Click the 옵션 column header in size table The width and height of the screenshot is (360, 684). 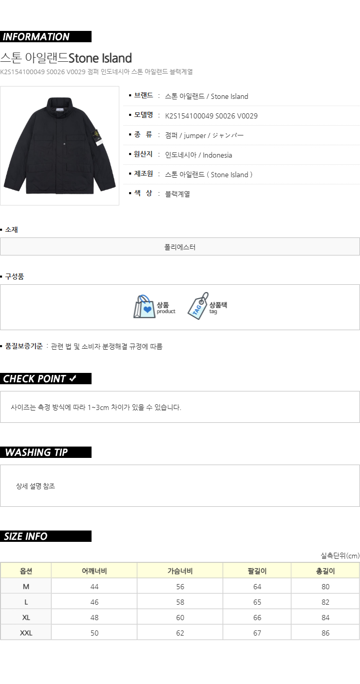coord(26,571)
